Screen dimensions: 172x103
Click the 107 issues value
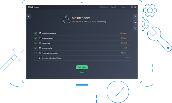coord(124,33)
